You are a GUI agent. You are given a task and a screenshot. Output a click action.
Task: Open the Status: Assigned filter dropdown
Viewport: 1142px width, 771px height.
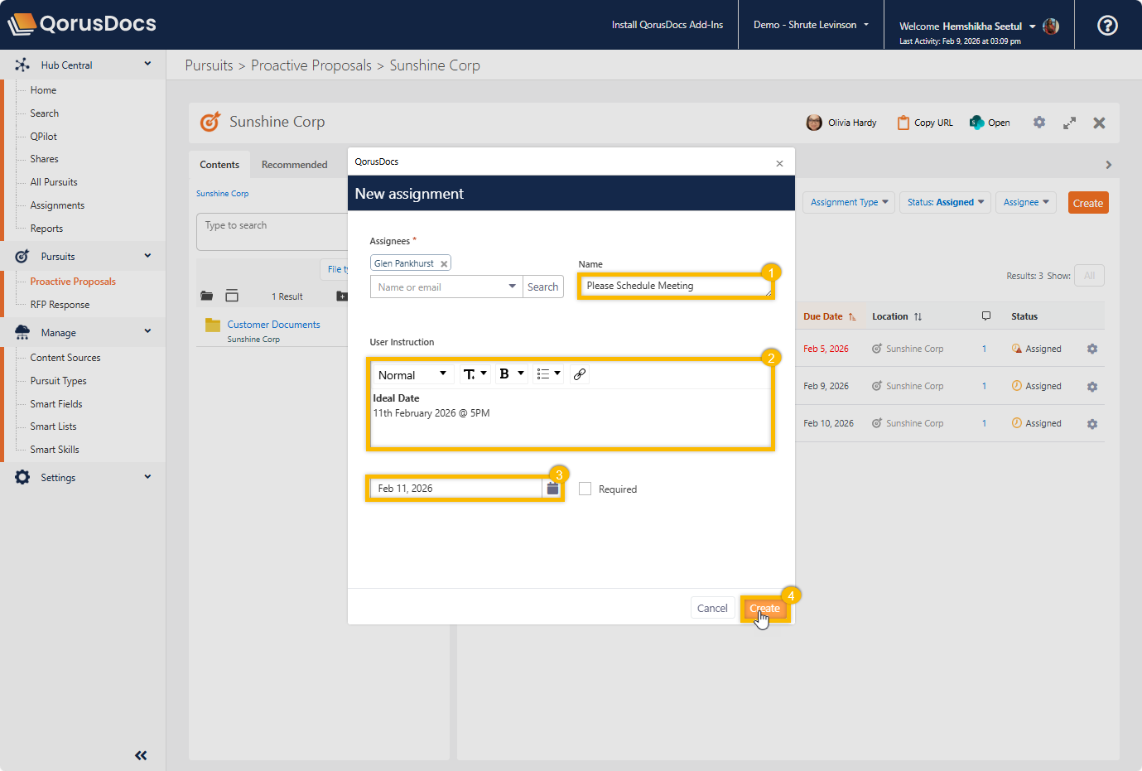pyautogui.click(x=945, y=202)
